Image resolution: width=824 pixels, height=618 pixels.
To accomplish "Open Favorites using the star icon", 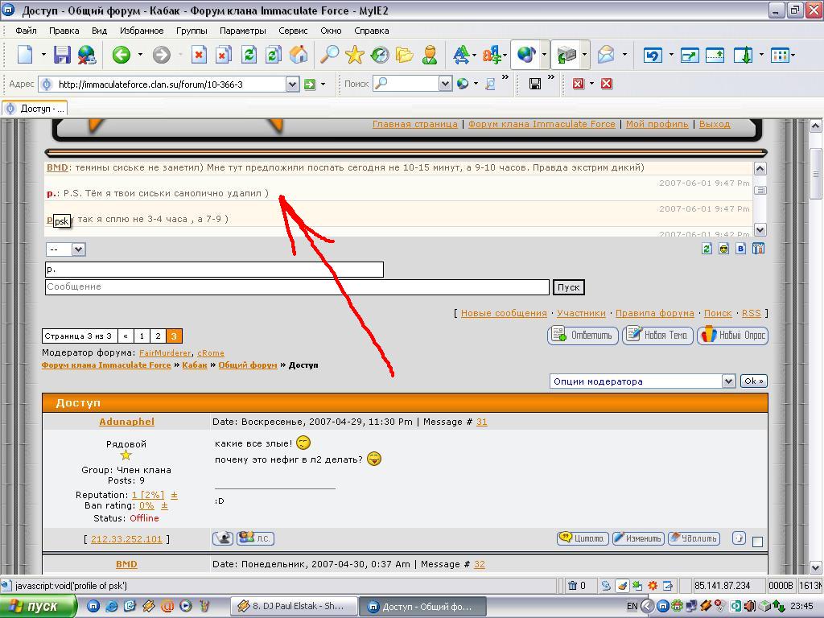I will pyautogui.click(x=354, y=55).
